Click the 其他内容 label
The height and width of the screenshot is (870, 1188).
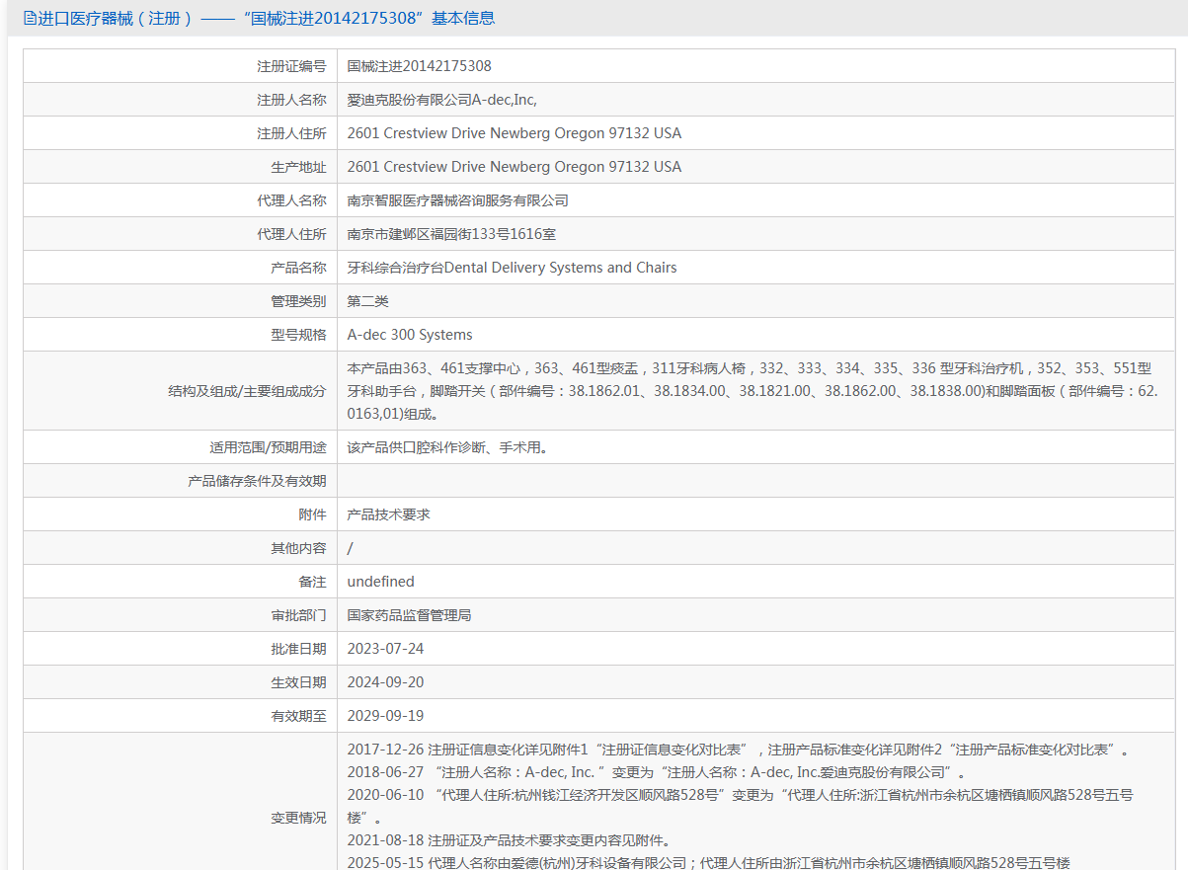[298, 548]
